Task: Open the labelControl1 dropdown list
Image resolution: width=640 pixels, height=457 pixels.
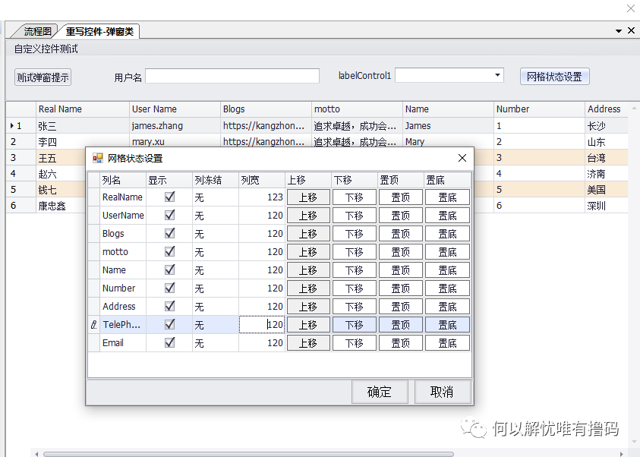Action: click(498, 75)
